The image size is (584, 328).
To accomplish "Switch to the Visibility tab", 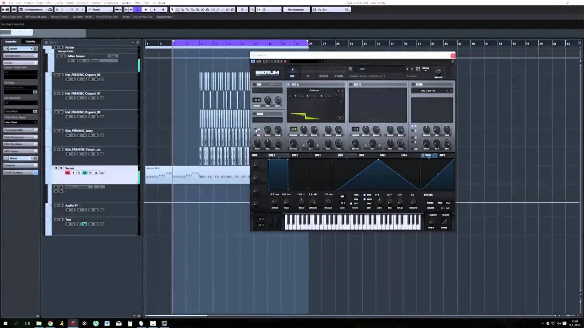I will click(31, 41).
